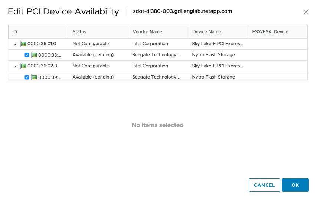Click PCI card icon for 0000:36:02.0

23,66
